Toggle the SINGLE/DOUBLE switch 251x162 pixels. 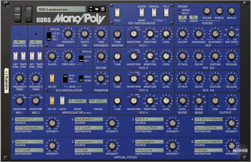click(x=81, y=79)
